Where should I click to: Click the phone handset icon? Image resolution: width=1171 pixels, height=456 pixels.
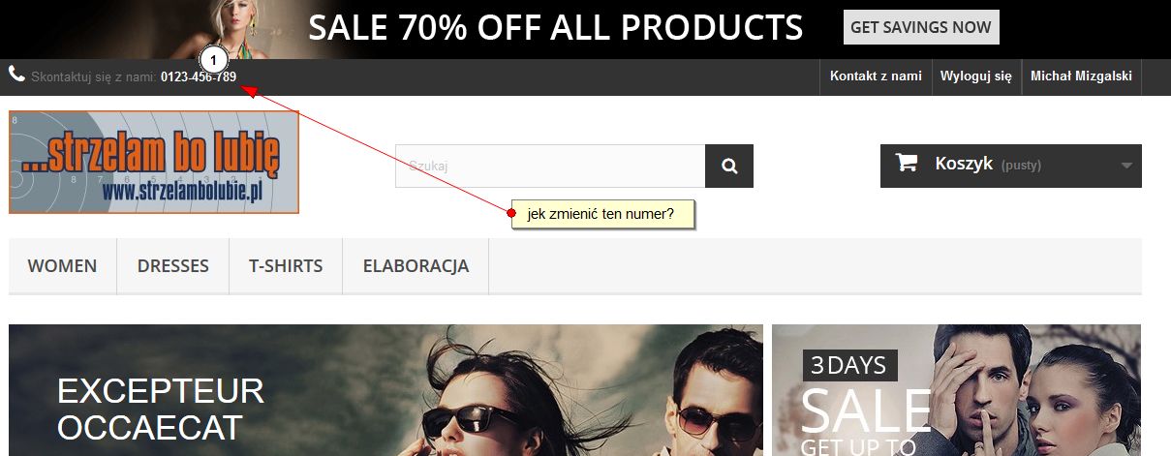(16, 74)
